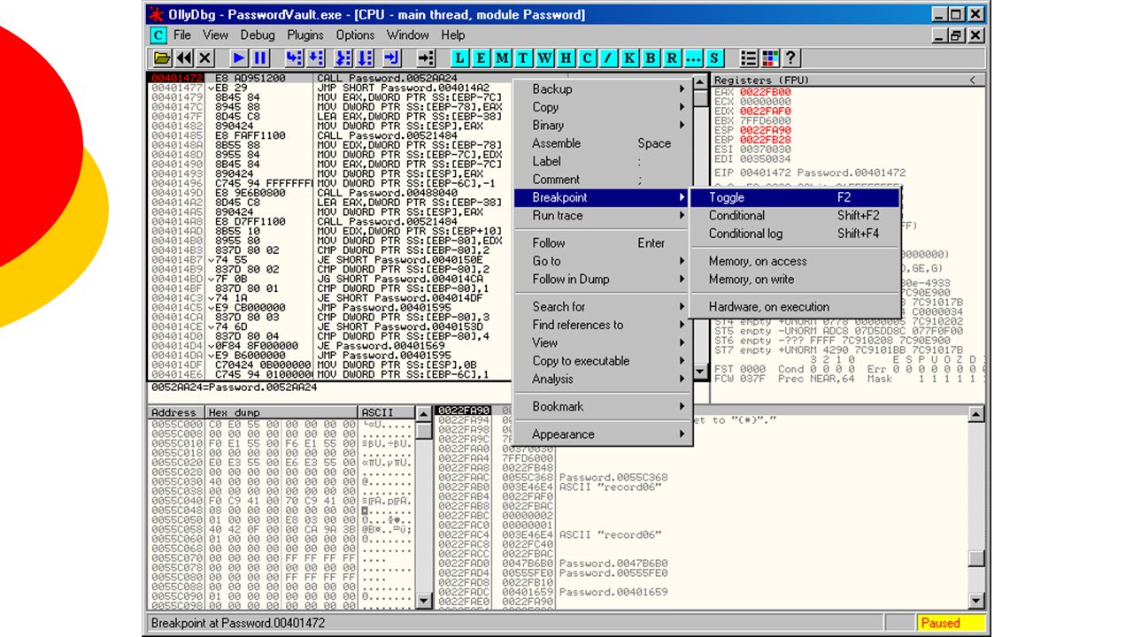The image size is (1133, 637).
Task: Pause execution with the pause icon
Action: (260, 58)
